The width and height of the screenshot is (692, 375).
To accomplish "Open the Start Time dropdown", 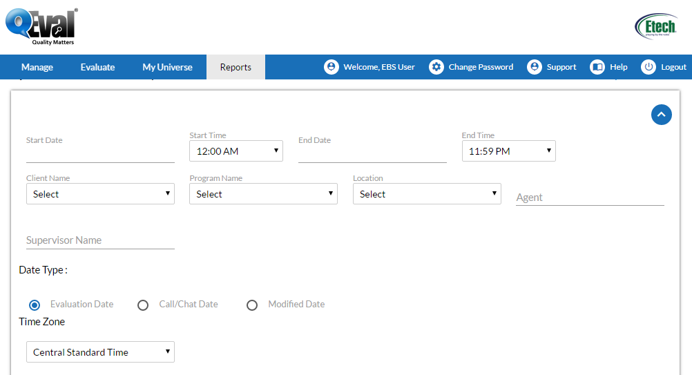I will [236, 151].
